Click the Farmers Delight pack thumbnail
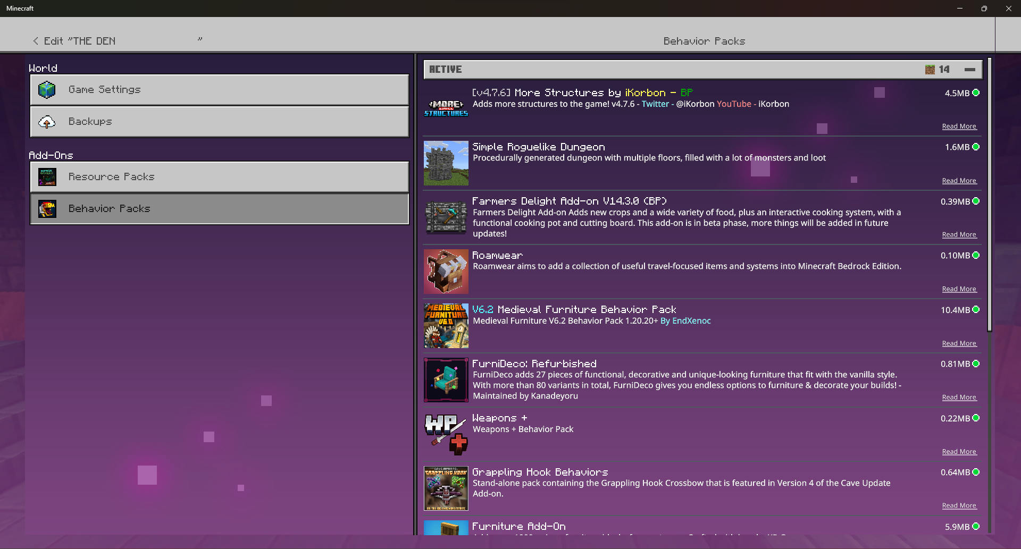 point(446,217)
